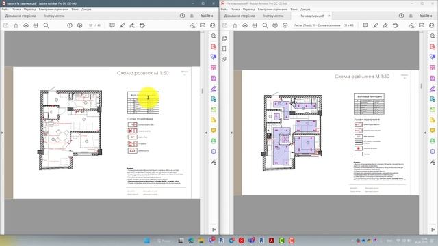Collapse navigation pane arrow in Схема освітлення window

pyautogui.click(x=231, y=133)
